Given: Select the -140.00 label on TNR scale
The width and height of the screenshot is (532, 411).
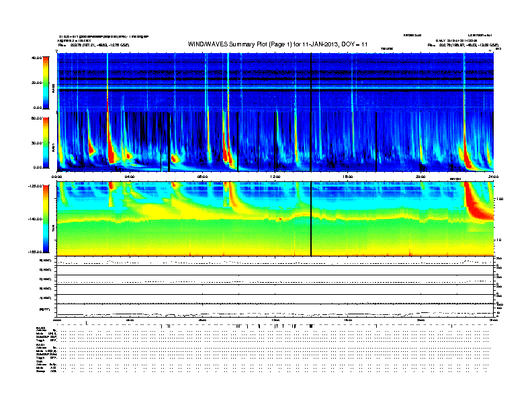Looking at the screenshot, I should point(35,219).
